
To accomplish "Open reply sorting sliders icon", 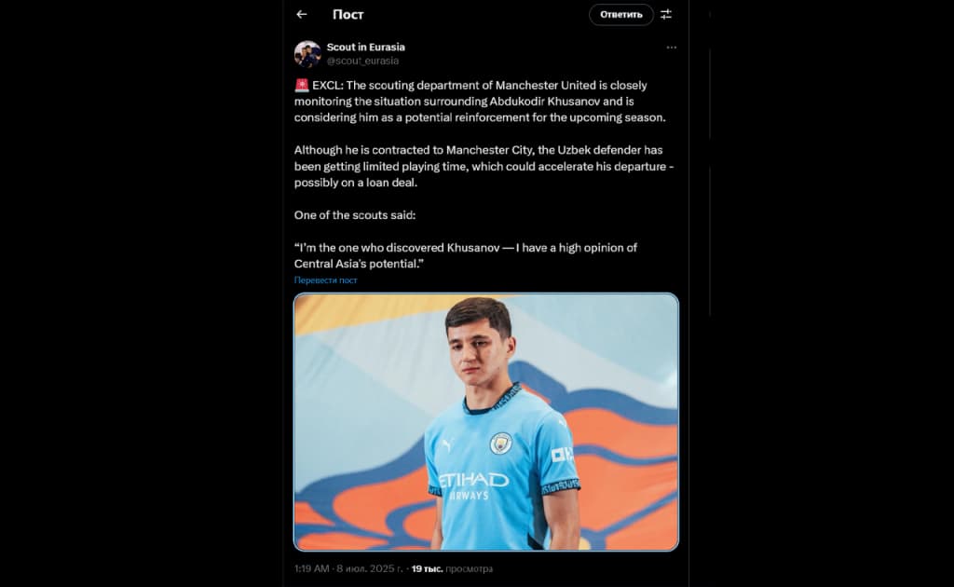I will [x=666, y=15].
